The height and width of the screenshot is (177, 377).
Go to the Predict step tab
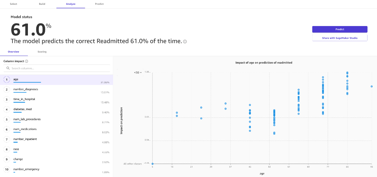99,4
